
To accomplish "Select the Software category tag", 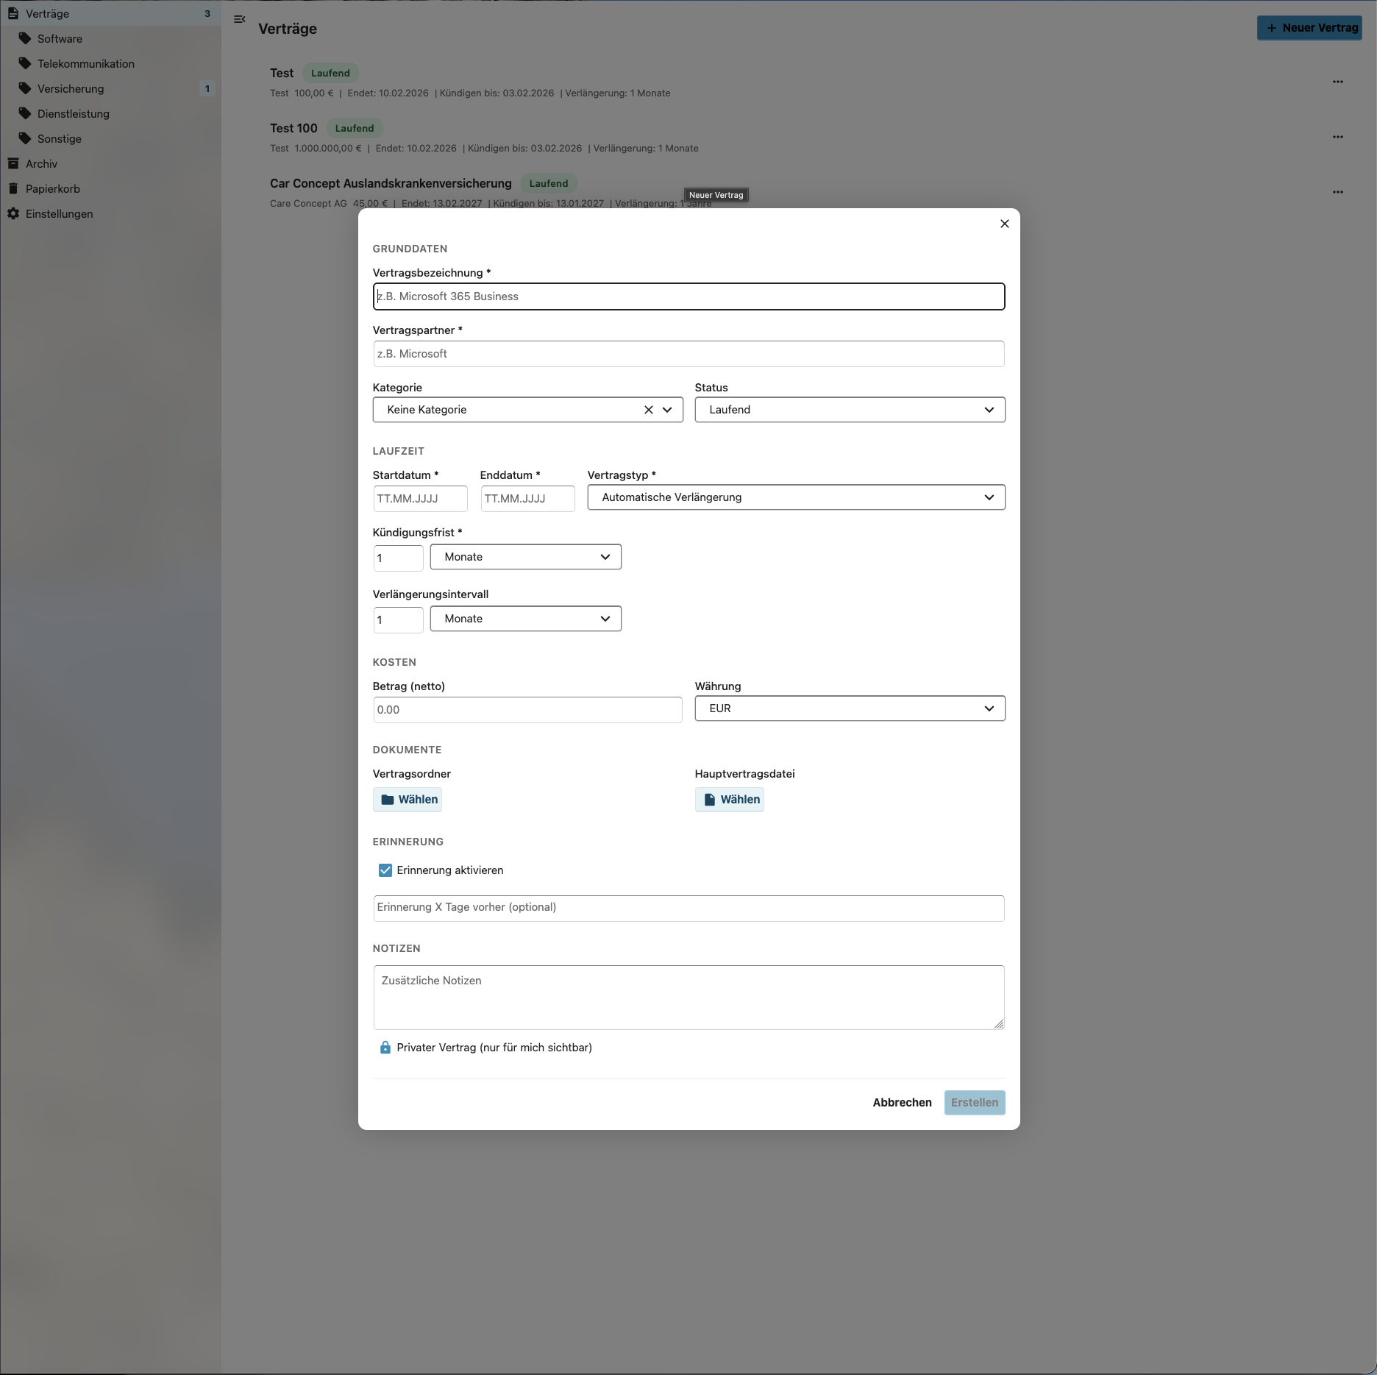I will [59, 38].
